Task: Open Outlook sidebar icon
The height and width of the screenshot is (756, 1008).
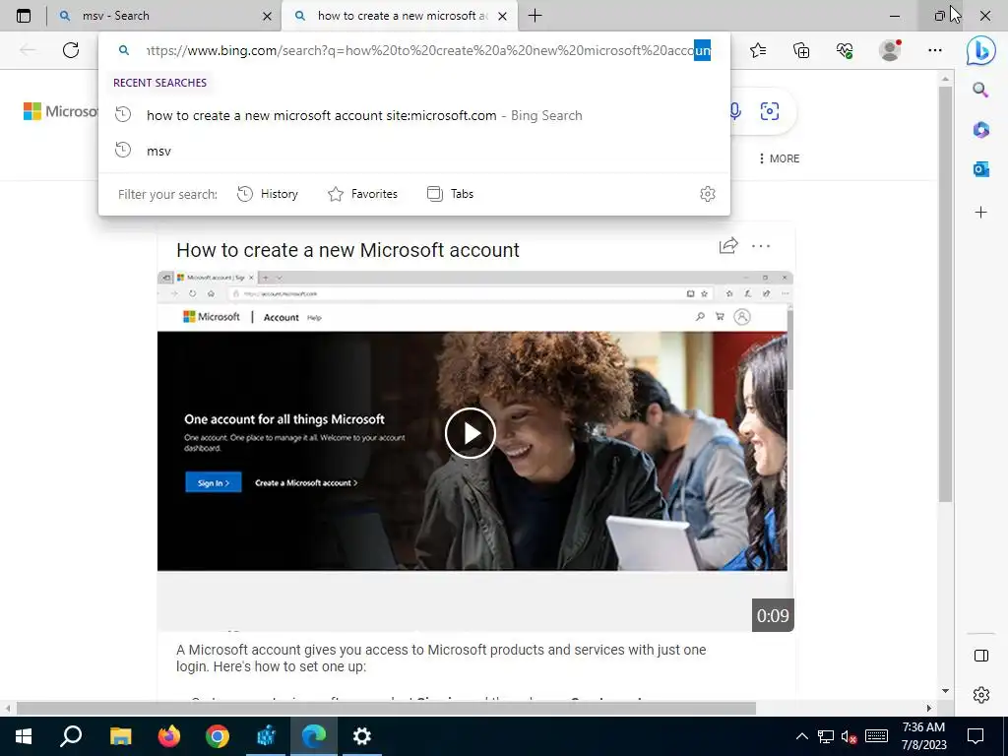Action: (x=981, y=169)
